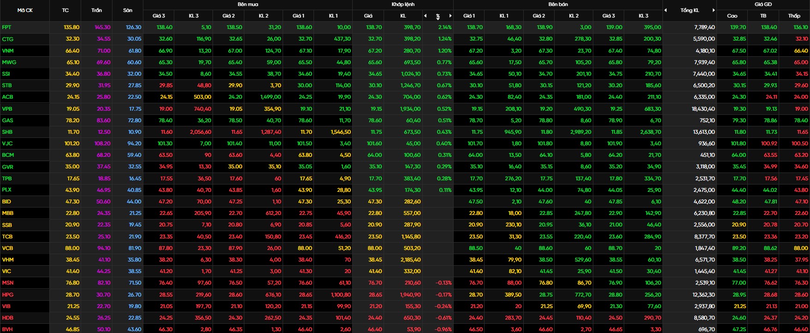Select the VHM ticker
The image size is (810, 333).
(7, 260)
